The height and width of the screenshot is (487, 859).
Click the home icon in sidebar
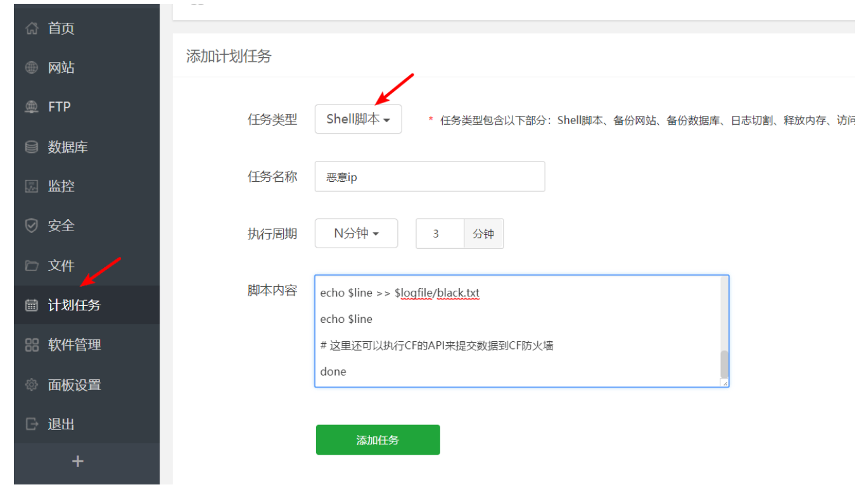coord(32,28)
